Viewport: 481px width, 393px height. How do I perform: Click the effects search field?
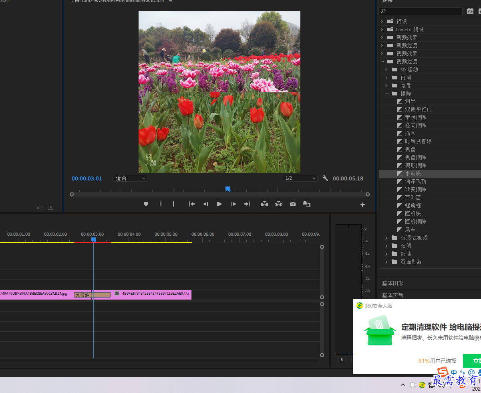421,11
